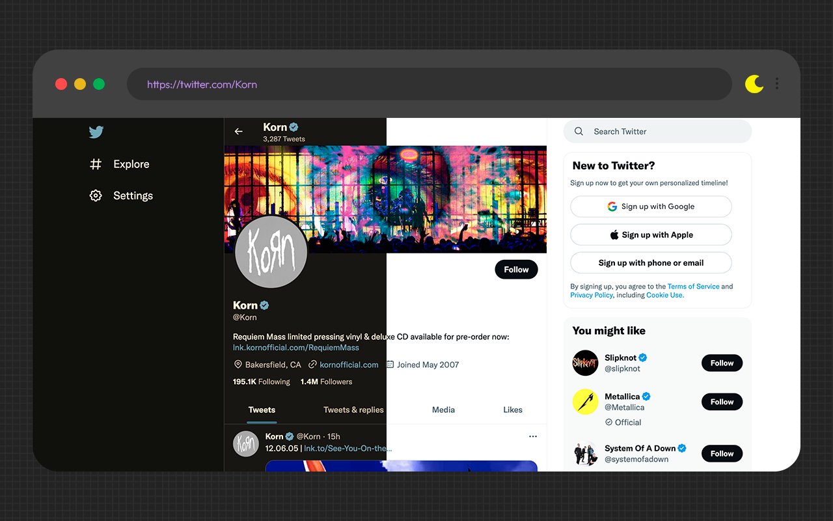Click Korn's avatar on the tweet
The image size is (833, 521).
point(246,444)
